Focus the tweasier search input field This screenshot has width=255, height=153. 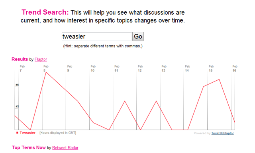[x=97, y=36]
